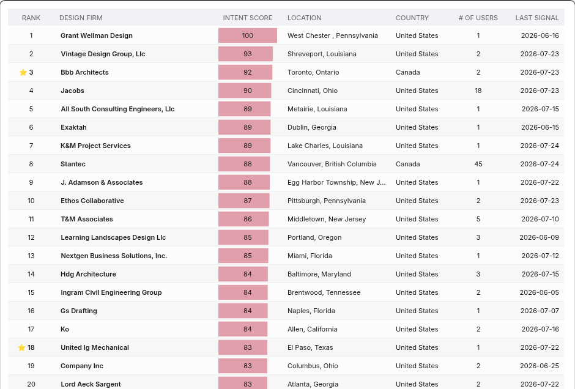Sort by the COUNTRY column header
This screenshot has width=575, height=389.
click(x=412, y=18)
